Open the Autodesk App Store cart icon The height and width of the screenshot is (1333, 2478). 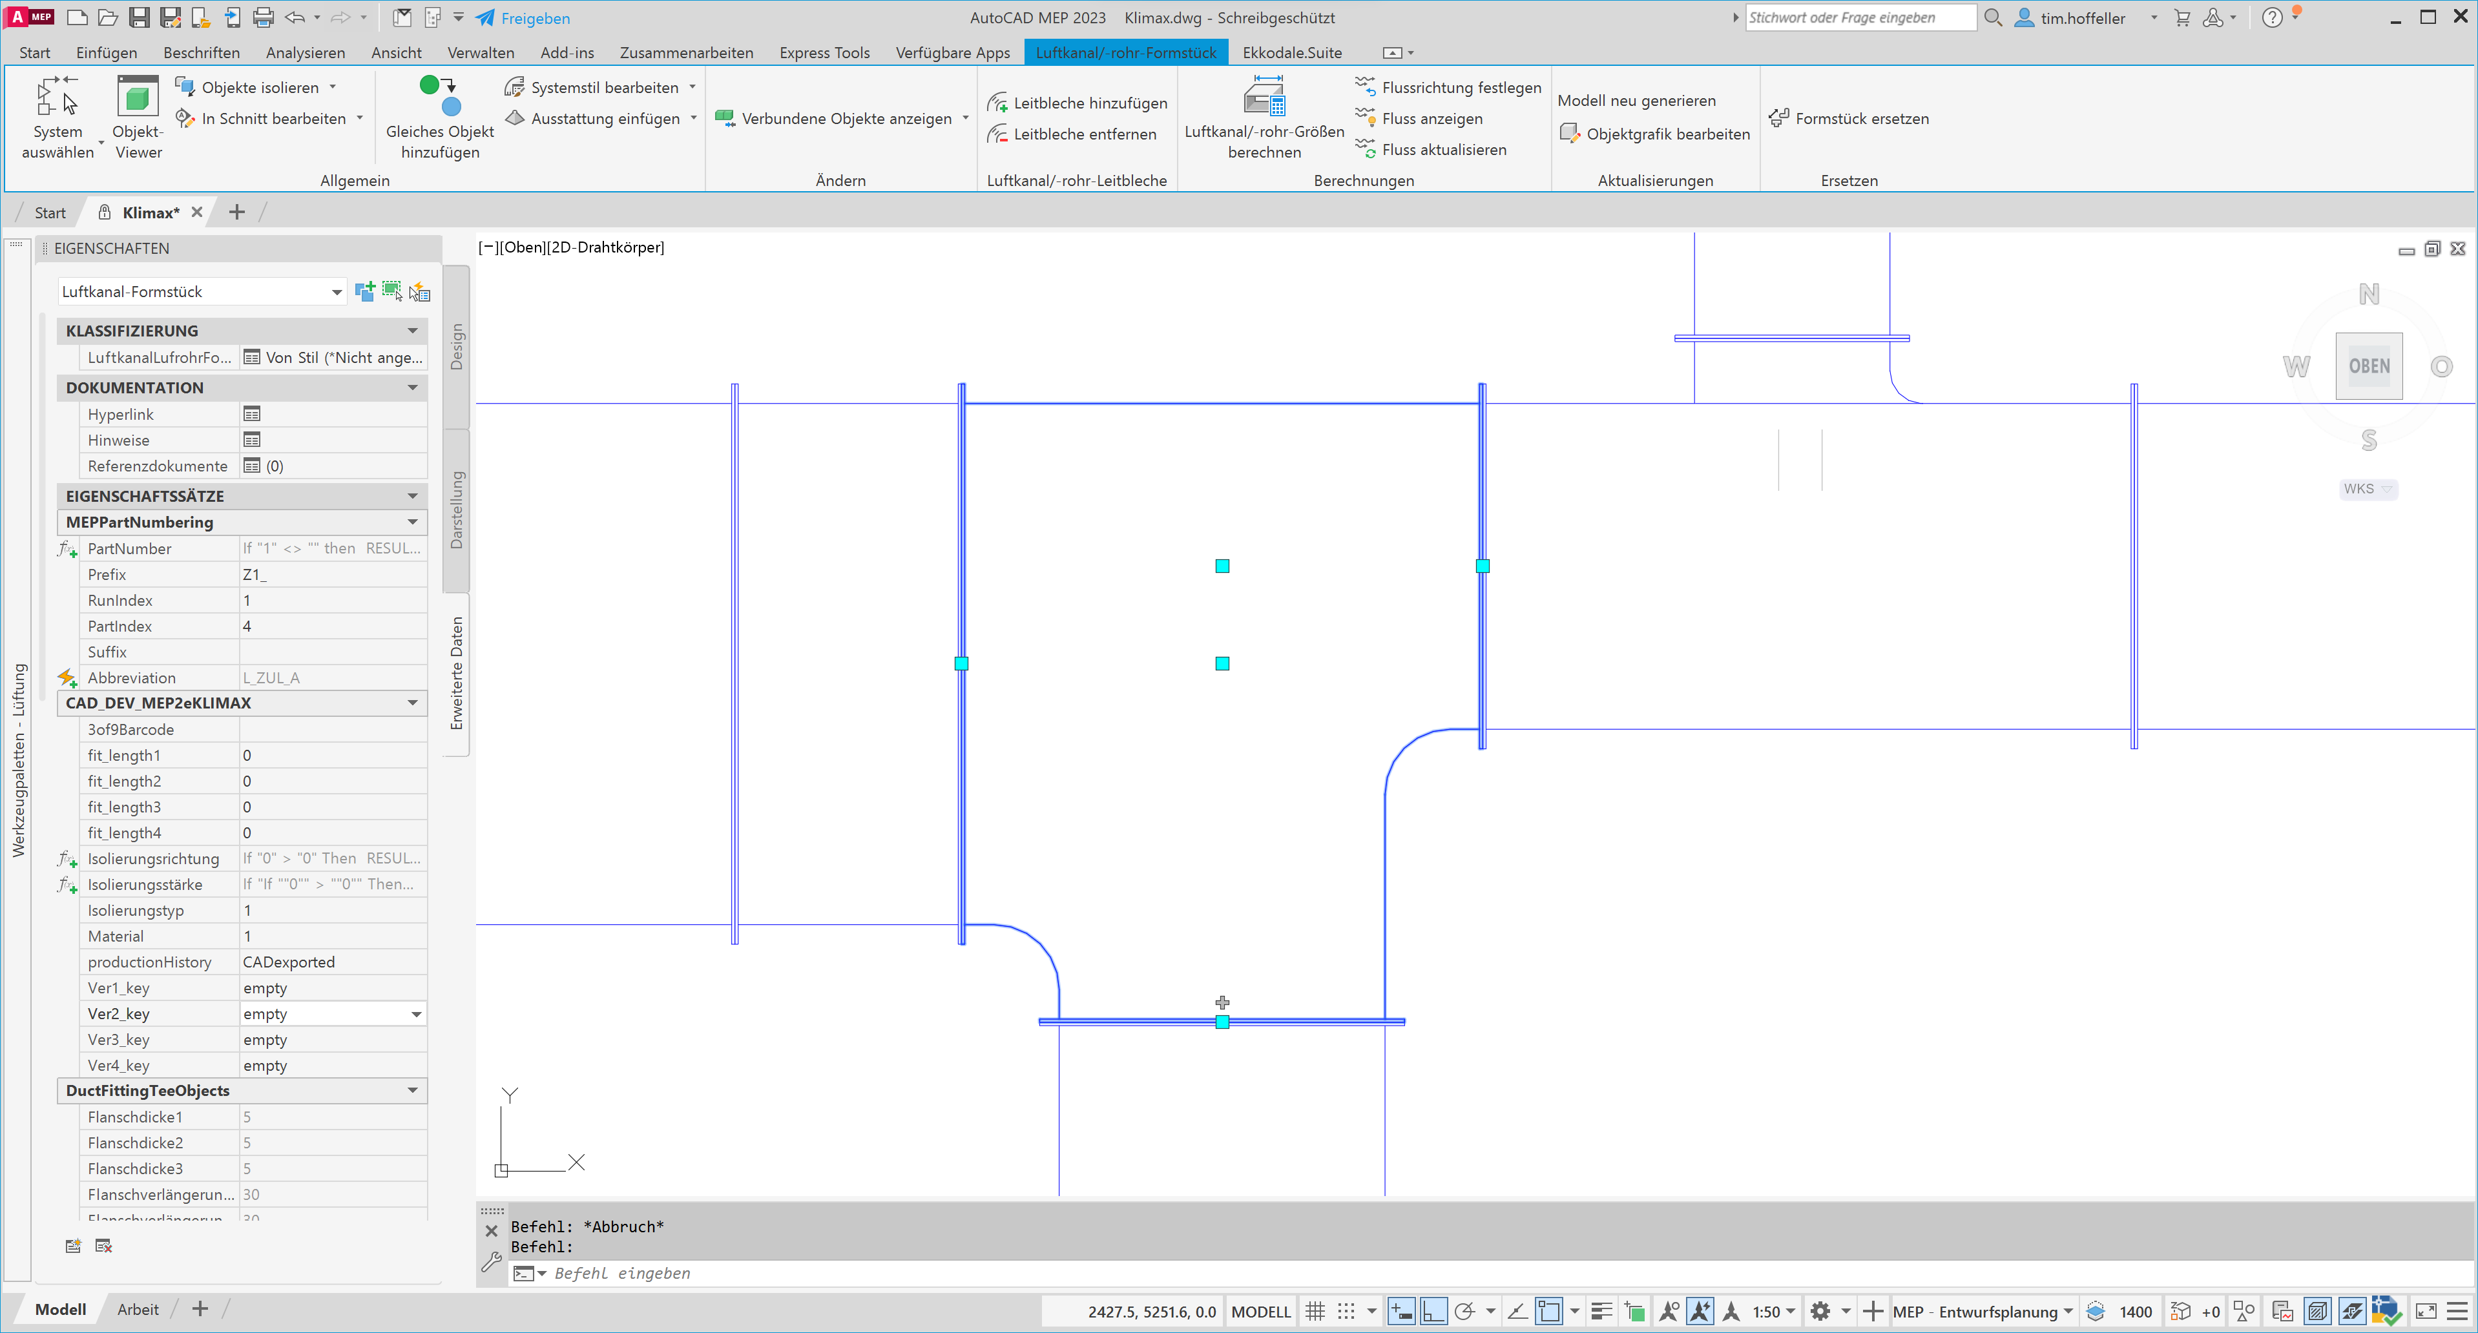click(x=2181, y=17)
